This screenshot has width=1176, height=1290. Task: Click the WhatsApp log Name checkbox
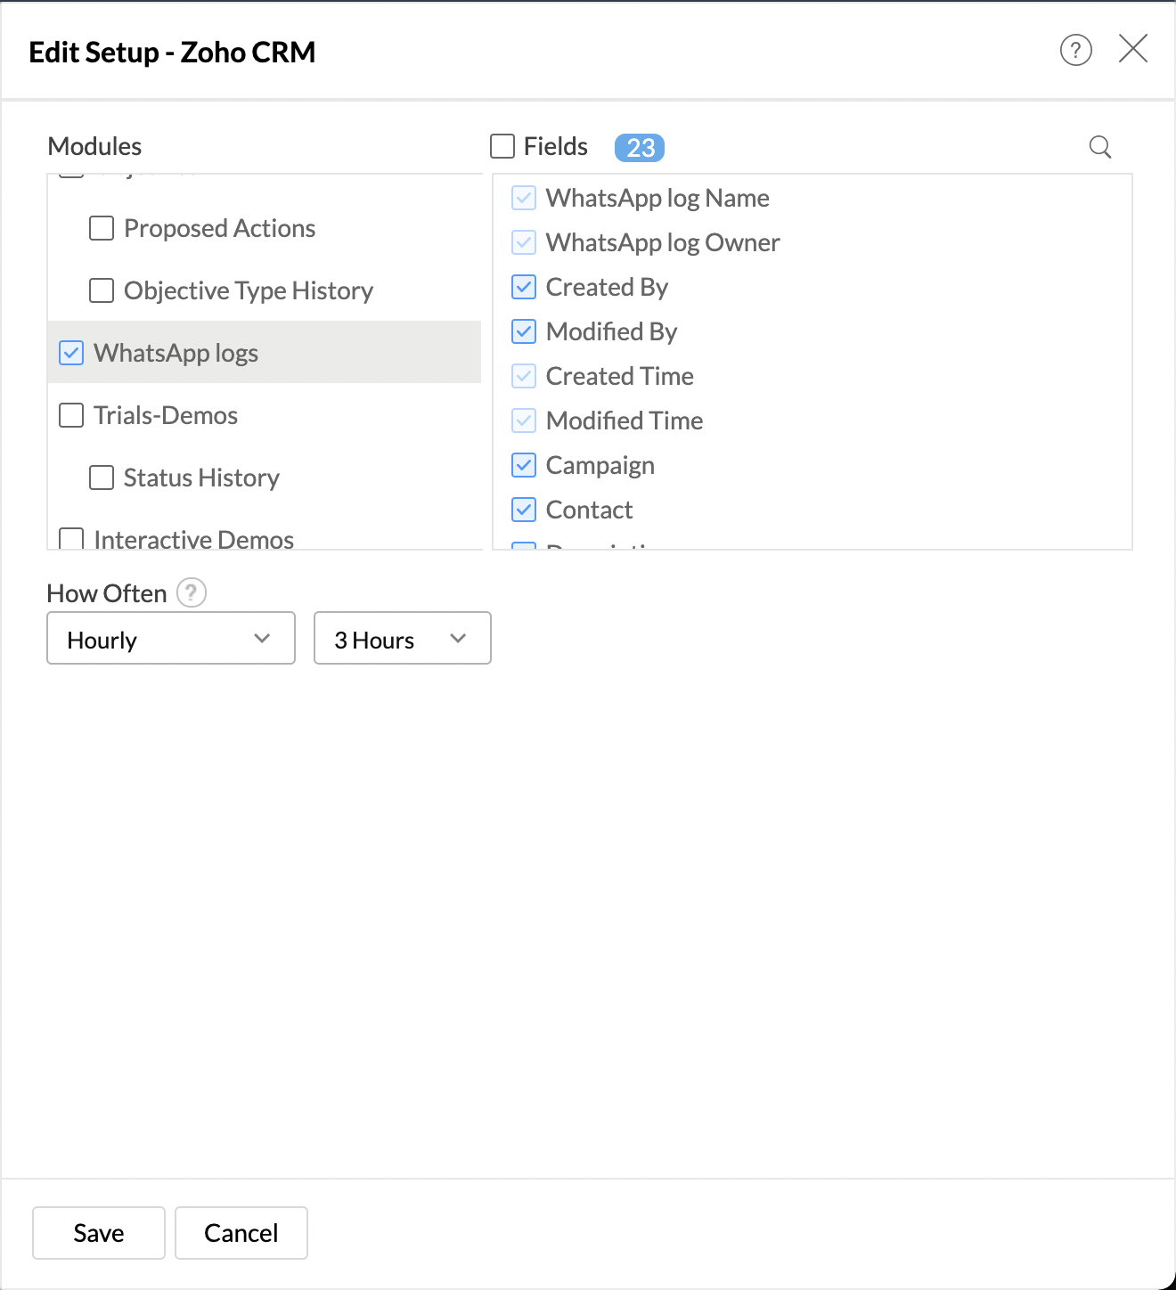tap(524, 198)
